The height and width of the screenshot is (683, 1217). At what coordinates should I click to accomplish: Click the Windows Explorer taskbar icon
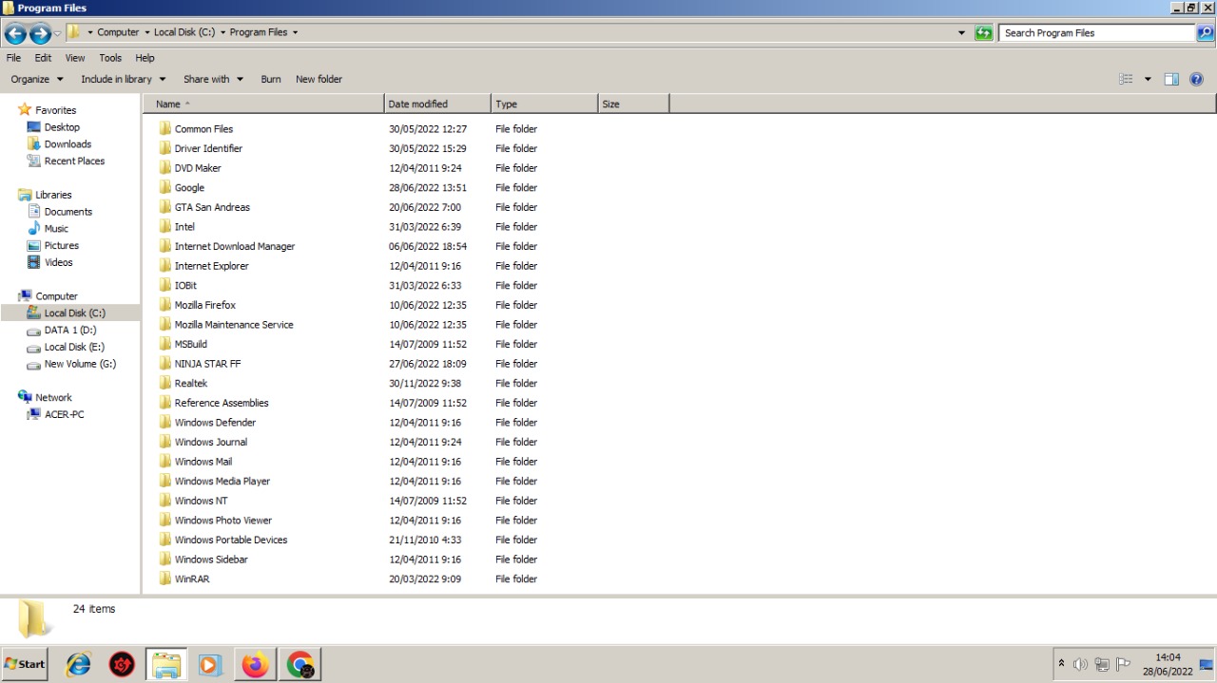click(x=166, y=665)
